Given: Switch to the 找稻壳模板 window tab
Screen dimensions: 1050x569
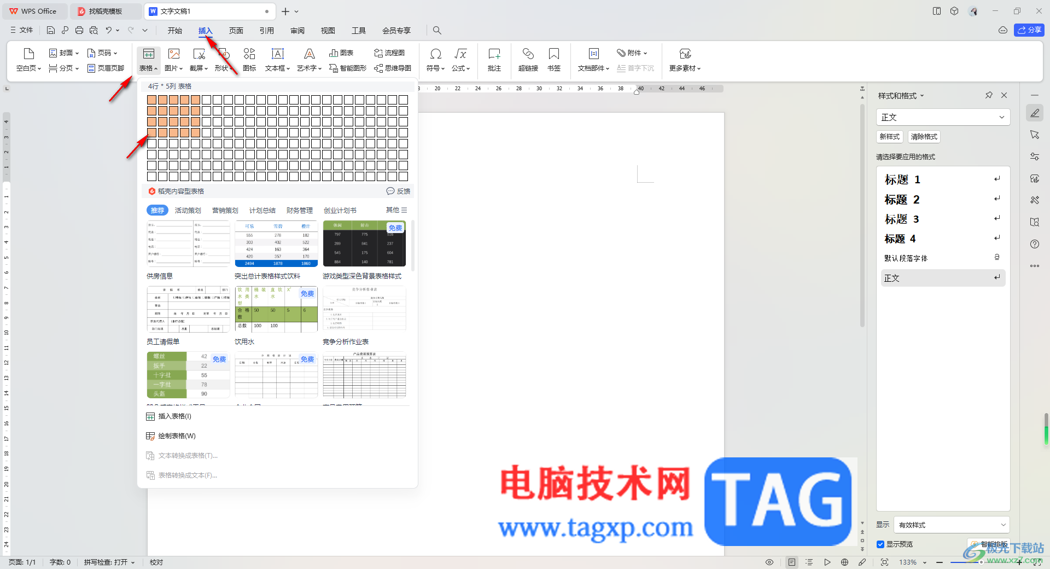Looking at the screenshot, I should click(105, 11).
